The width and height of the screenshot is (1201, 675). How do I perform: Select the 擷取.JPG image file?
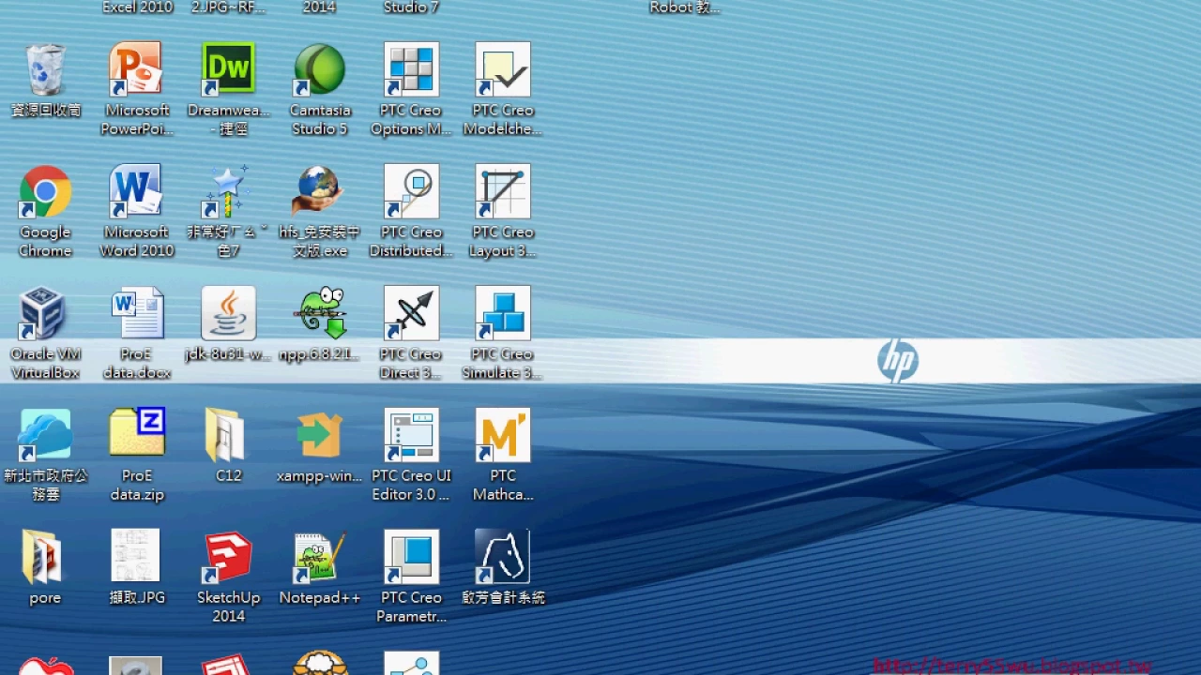(137, 557)
